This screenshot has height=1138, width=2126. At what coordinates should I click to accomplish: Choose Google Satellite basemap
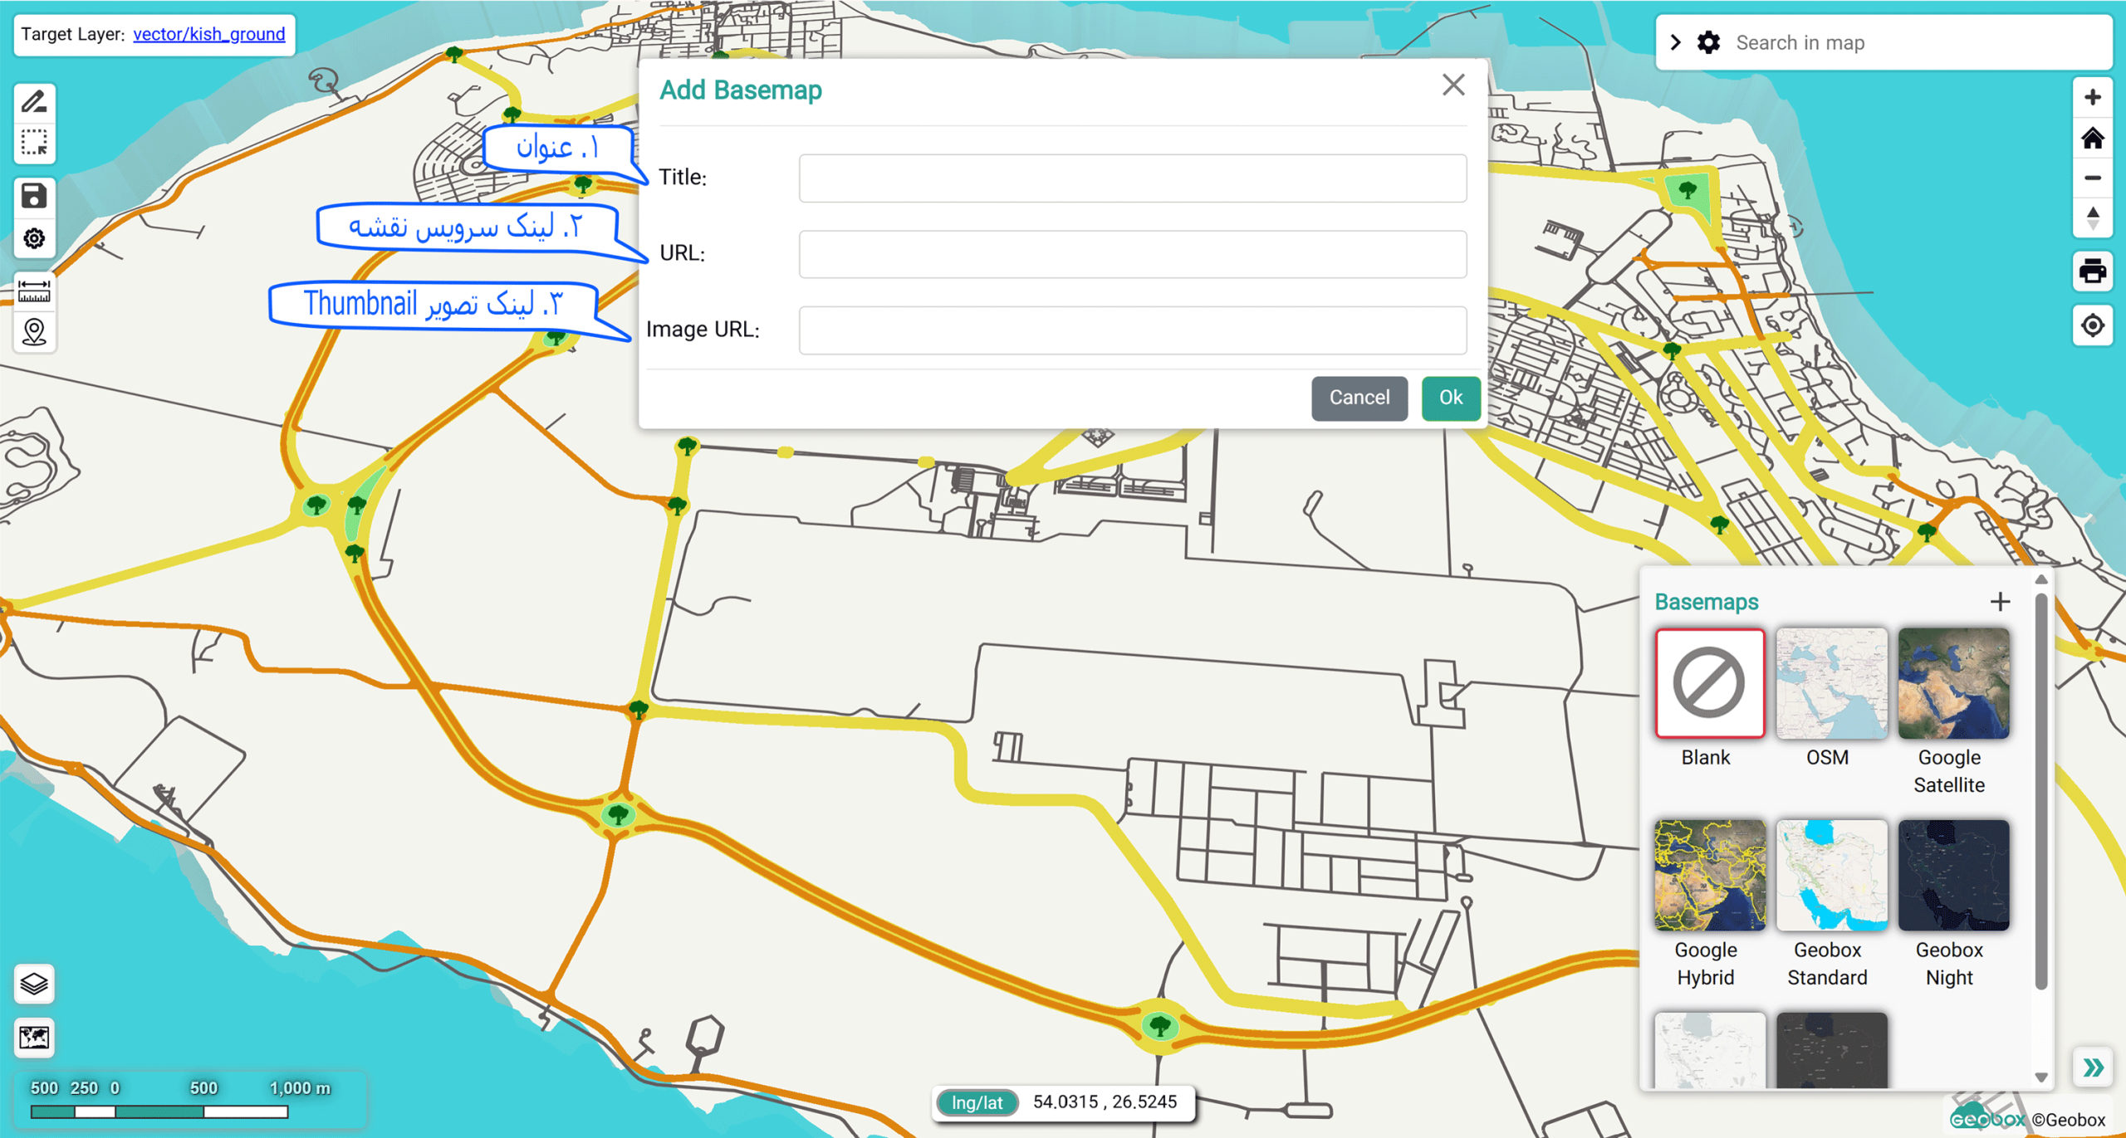pyautogui.click(x=1953, y=683)
